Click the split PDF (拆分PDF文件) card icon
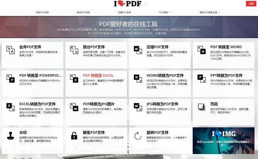 tap(74, 50)
